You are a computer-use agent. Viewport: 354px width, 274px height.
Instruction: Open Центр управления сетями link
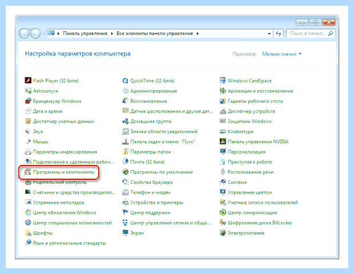[171, 223]
